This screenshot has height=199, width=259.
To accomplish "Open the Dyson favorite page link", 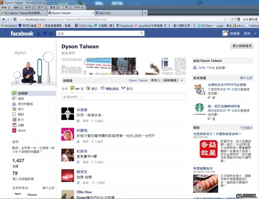I will pyautogui.click(x=32, y=195).
